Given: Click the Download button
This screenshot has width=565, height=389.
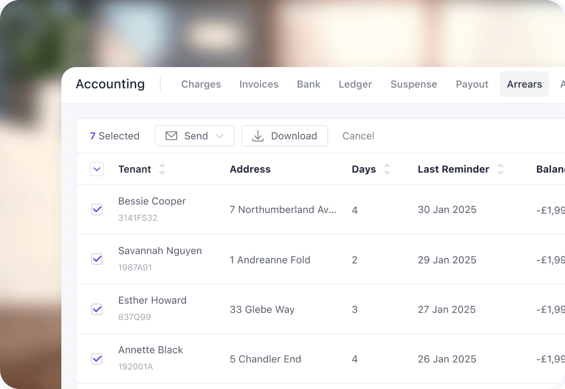Looking at the screenshot, I should click(284, 136).
